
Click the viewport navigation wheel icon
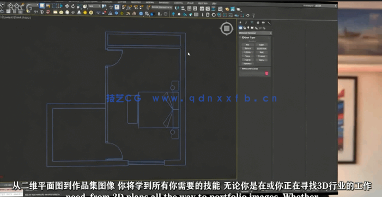point(227,28)
